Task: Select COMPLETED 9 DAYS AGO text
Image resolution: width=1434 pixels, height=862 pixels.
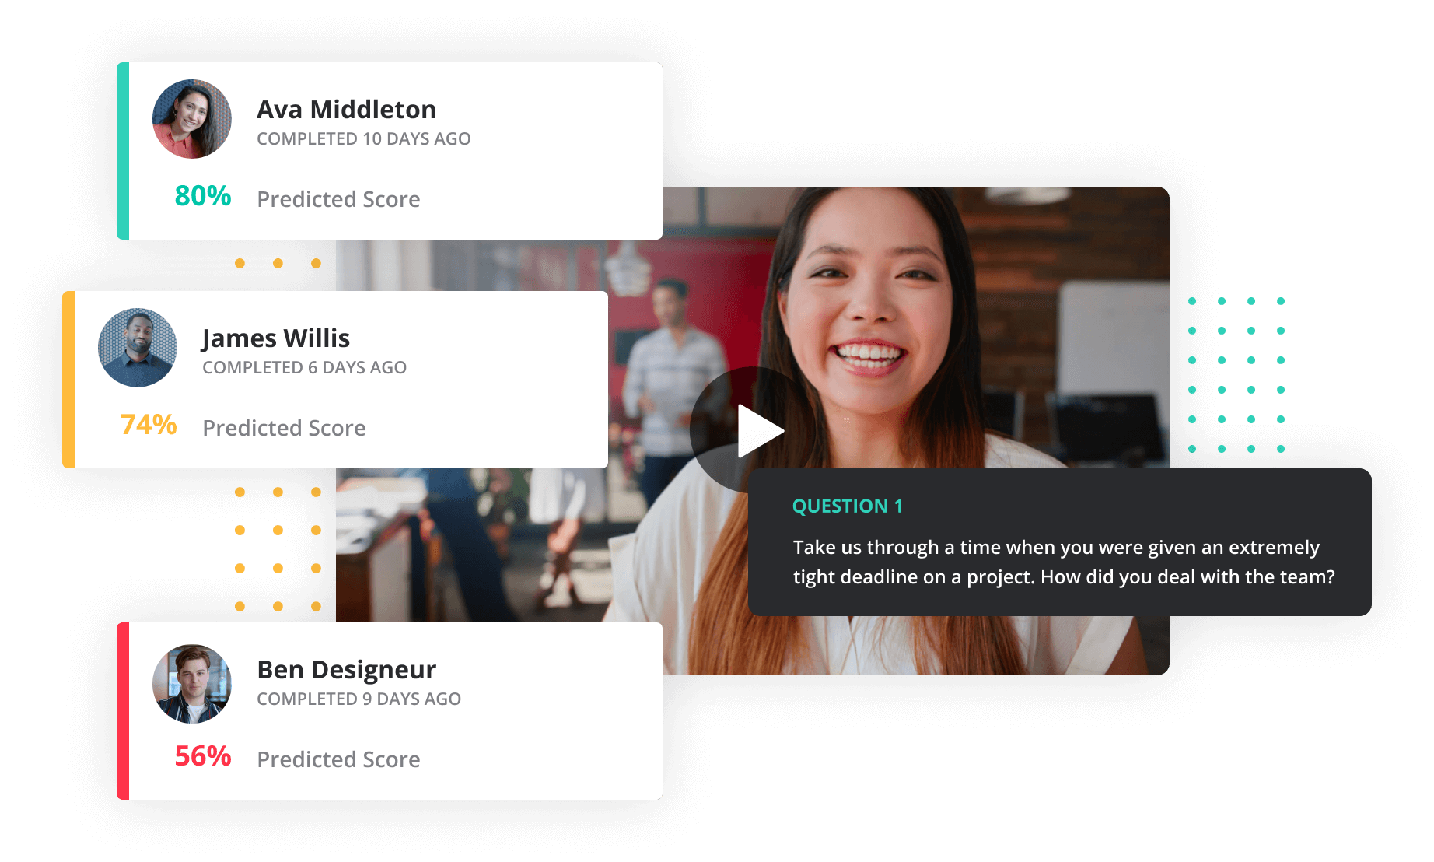Action: (x=358, y=699)
